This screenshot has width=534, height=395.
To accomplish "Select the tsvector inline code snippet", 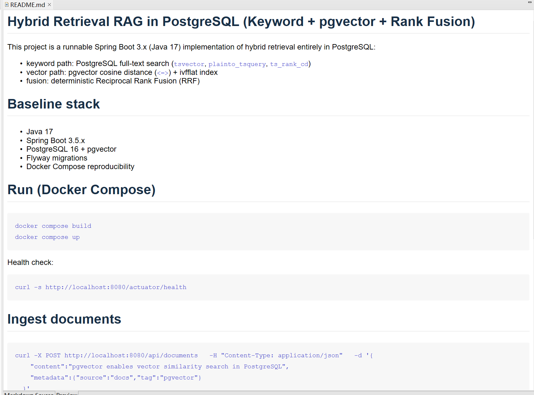I will 189,64.
